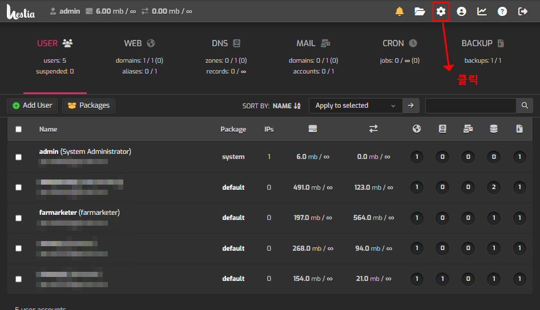The height and width of the screenshot is (310, 540).
Task: Click the users group icon beside USER
Action: (67, 43)
